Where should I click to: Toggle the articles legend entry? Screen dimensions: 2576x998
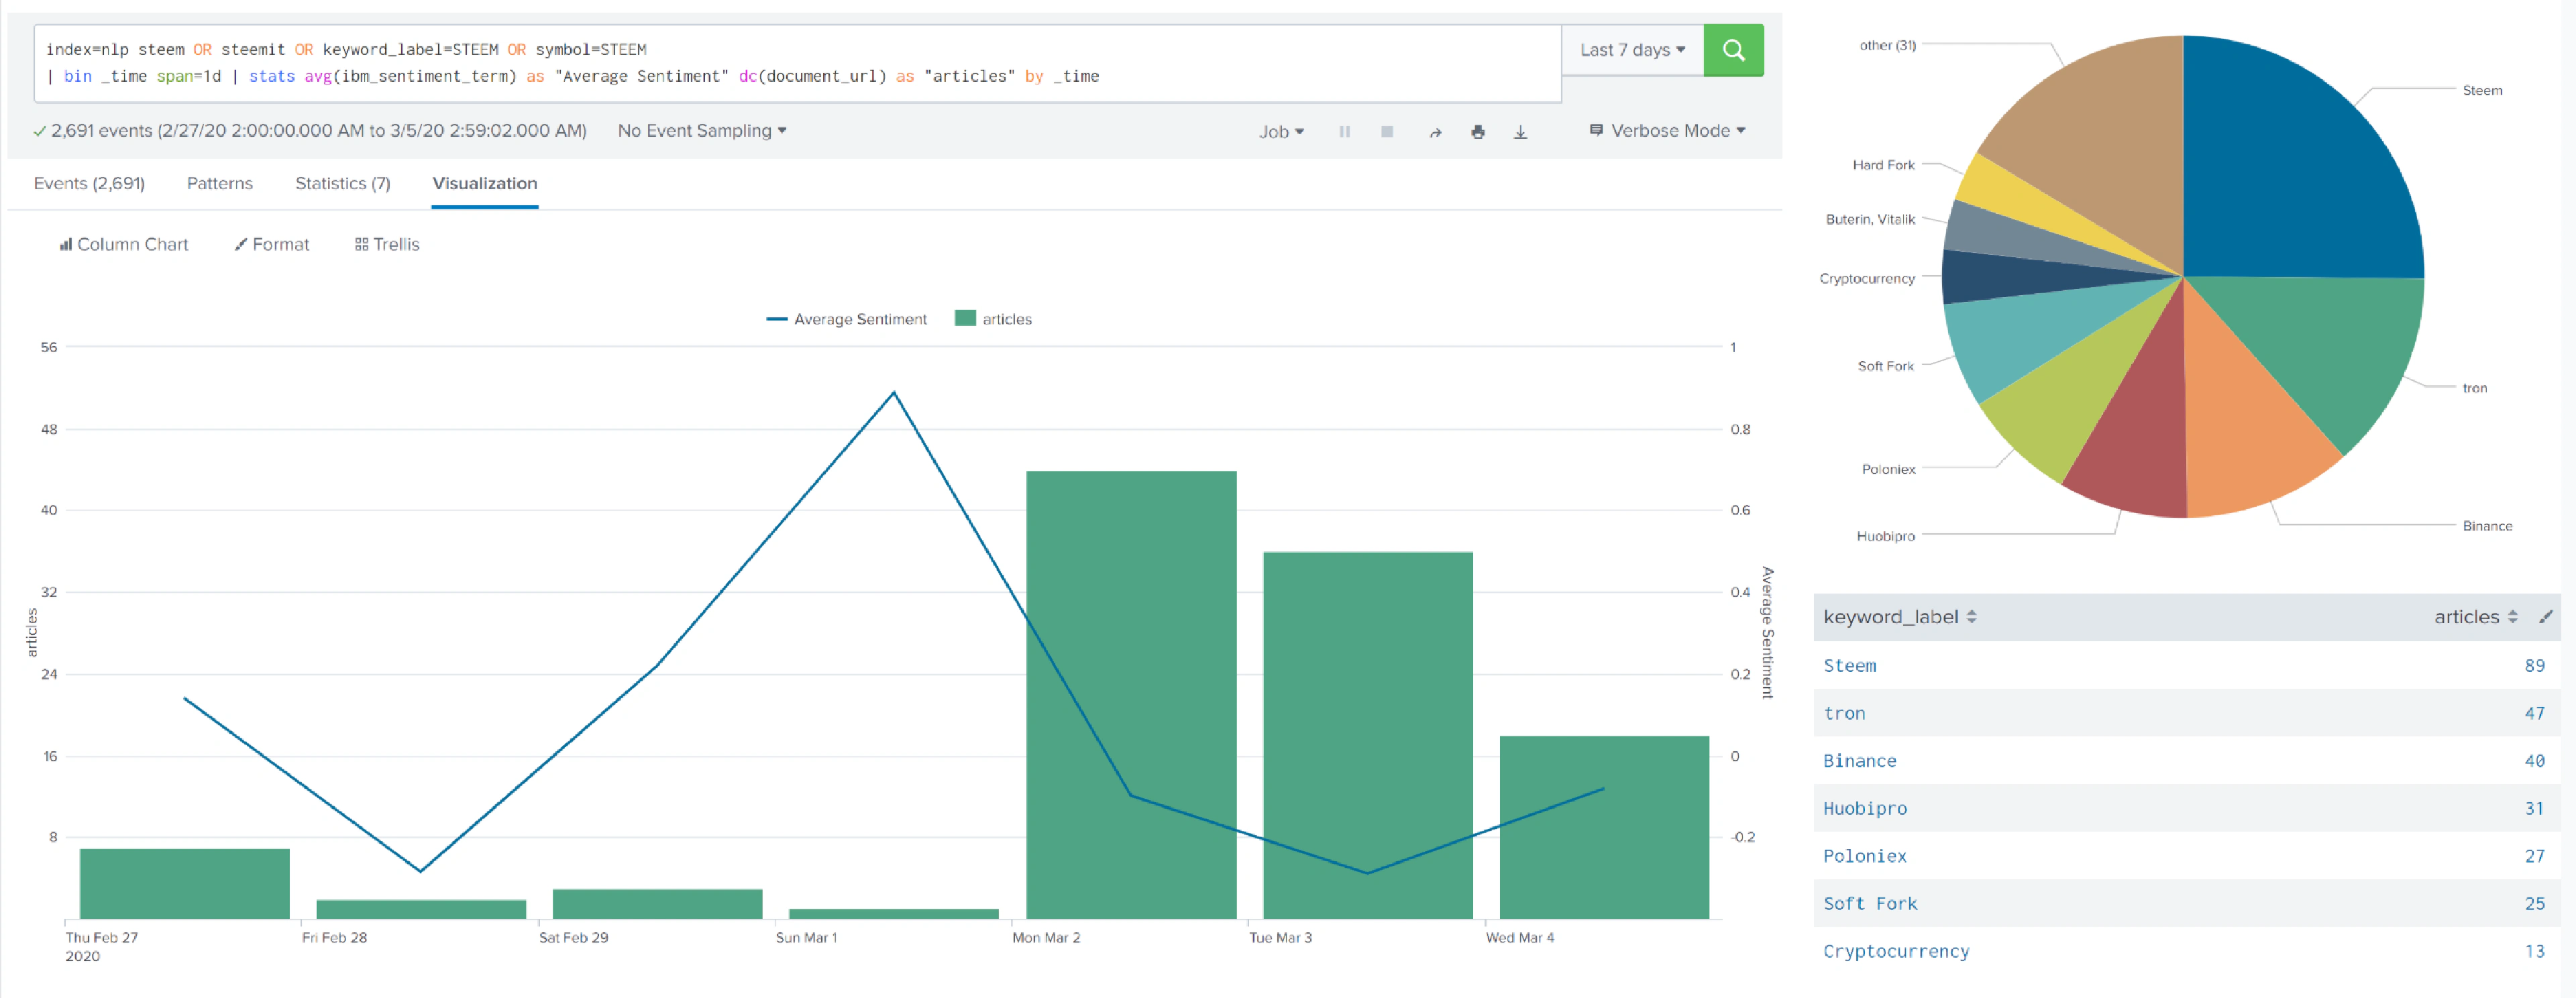point(993,319)
